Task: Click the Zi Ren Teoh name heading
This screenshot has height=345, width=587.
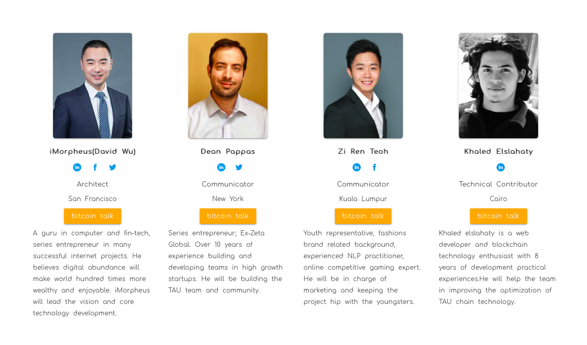Action: [x=363, y=152]
